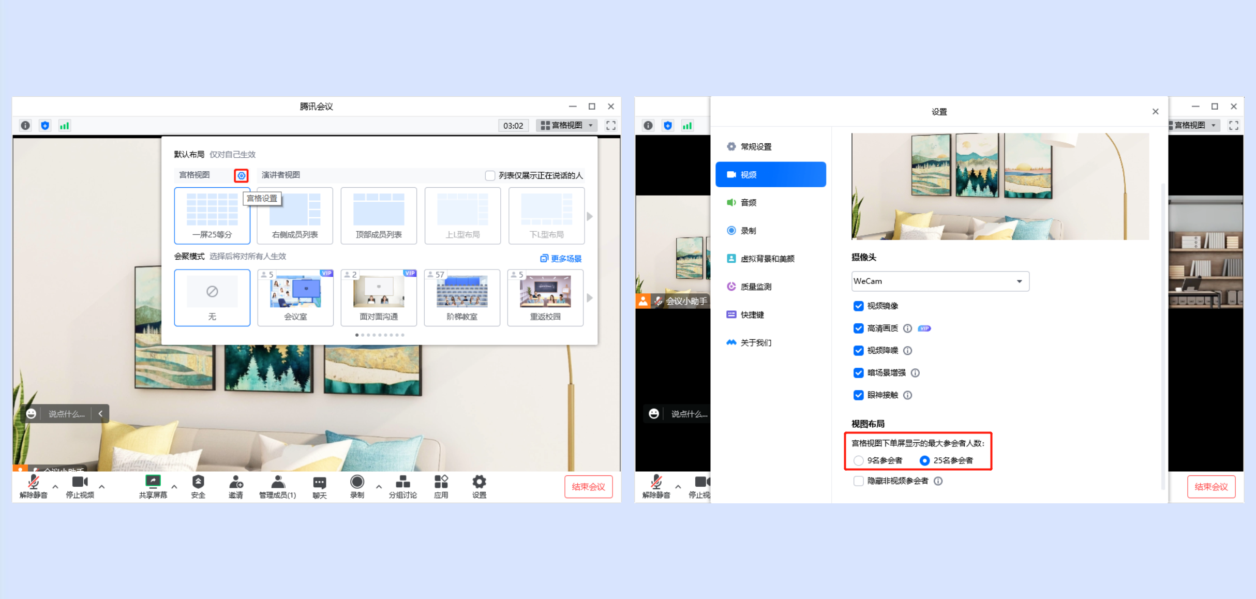The image size is (1256, 599).
Task: Click 解除静音 microphone icon in left window
Action: click(33, 482)
